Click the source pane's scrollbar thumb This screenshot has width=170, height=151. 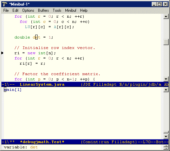tap(166, 42)
